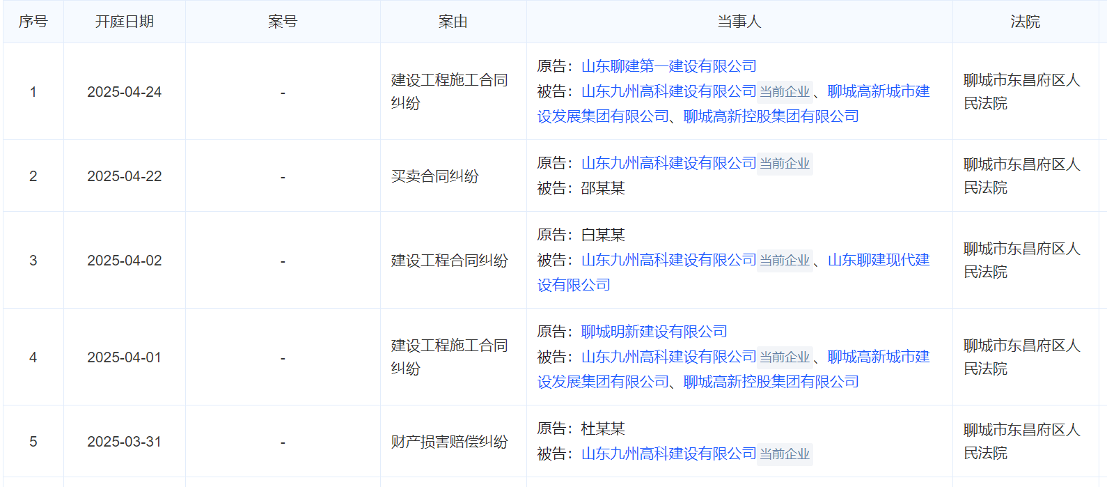Open defendant 山东九州高科建设有限公司 in the 2025-04-24 row
The image size is (1107, 487).
[668, 91]
